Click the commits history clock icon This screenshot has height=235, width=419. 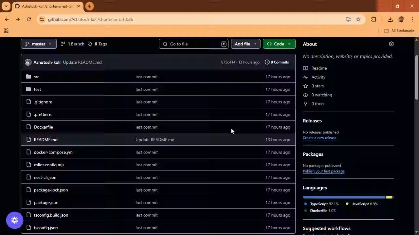click(x=267, y=62)
